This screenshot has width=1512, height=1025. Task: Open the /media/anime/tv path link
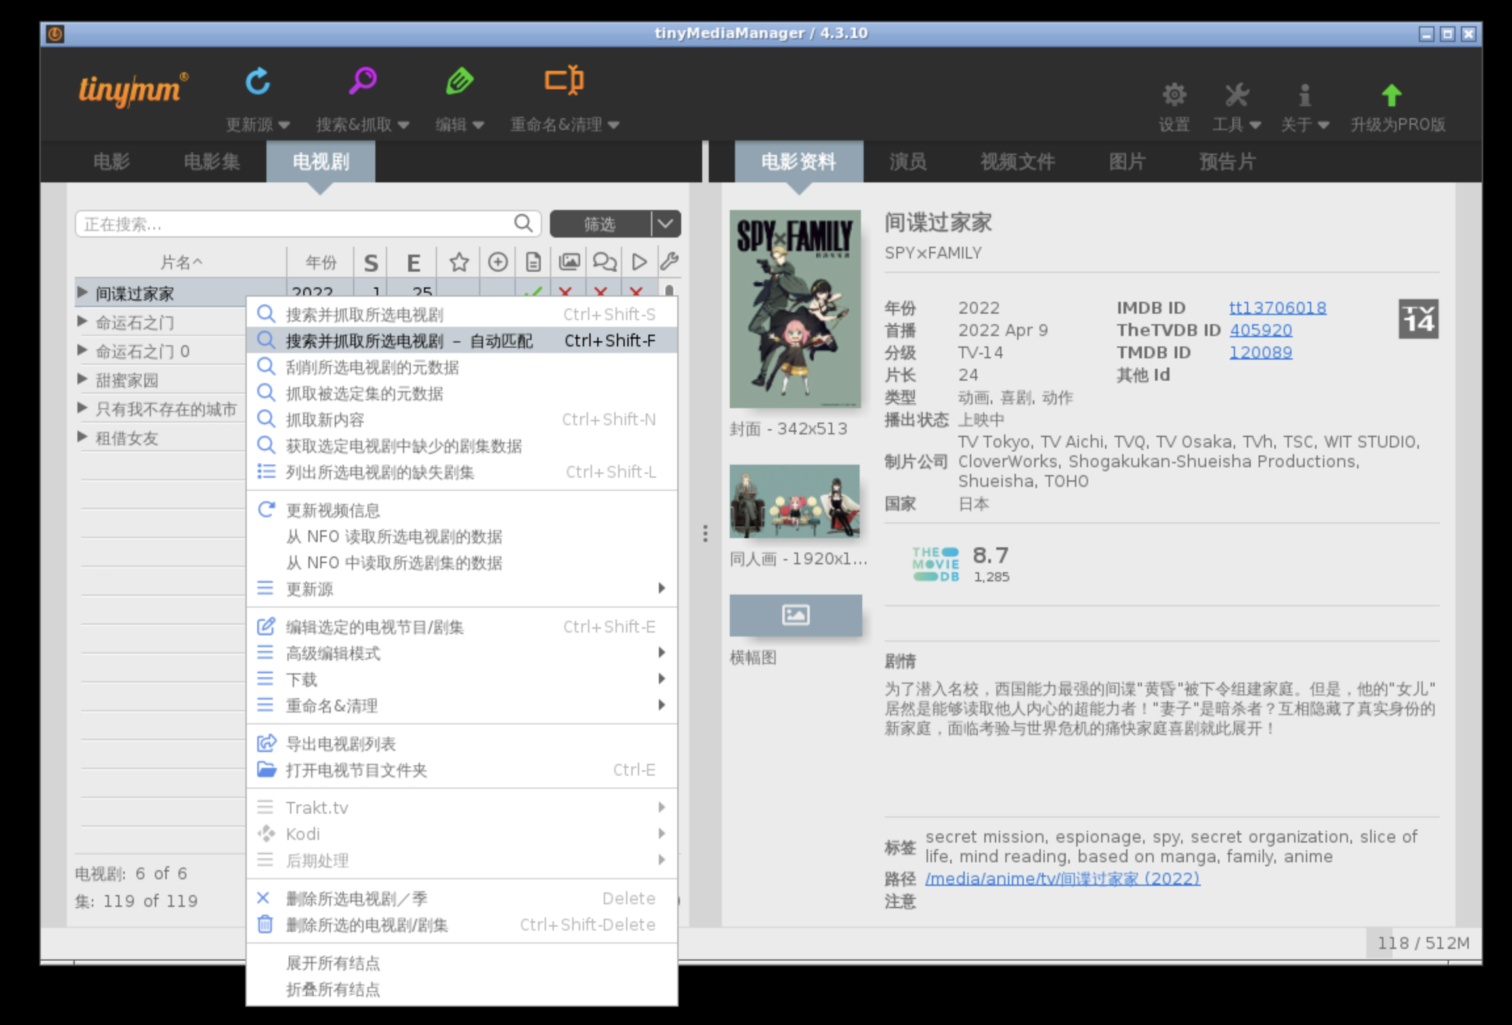1062,878
